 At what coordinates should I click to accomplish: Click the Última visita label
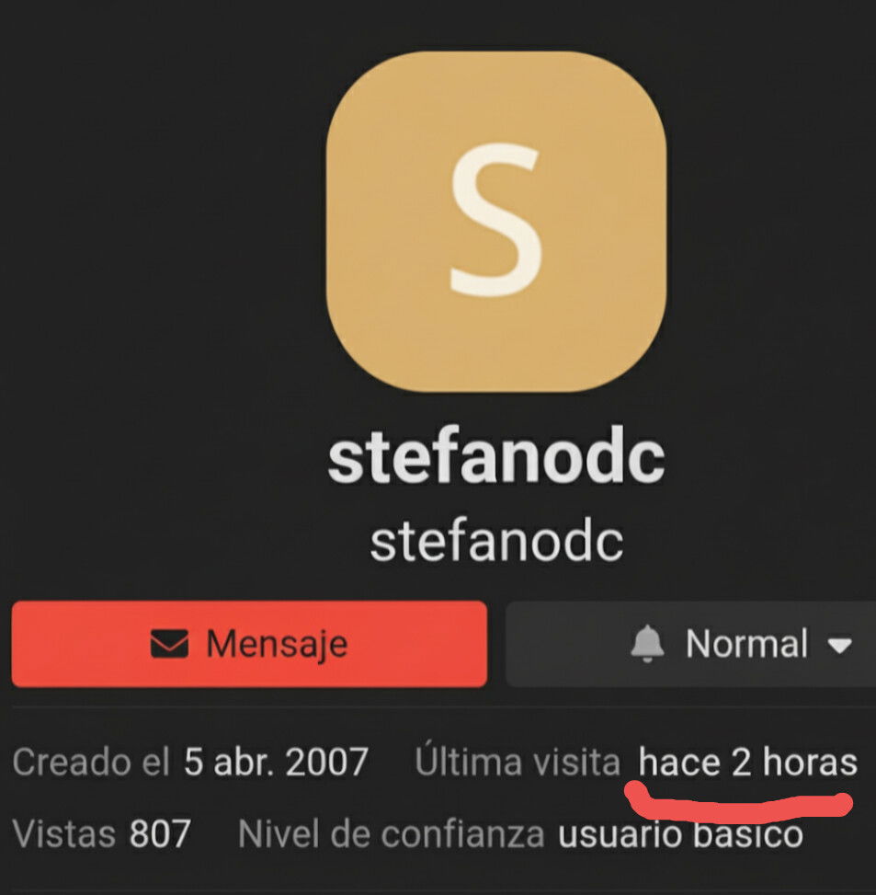point(518,762)
